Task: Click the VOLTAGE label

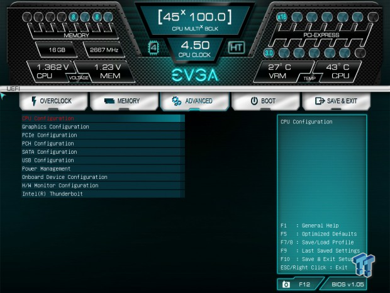Action: tap(79, 78)
